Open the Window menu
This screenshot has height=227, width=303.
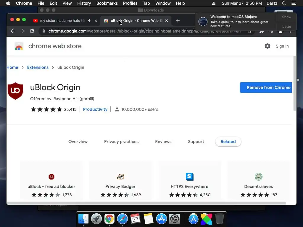(x=163, y=3)
